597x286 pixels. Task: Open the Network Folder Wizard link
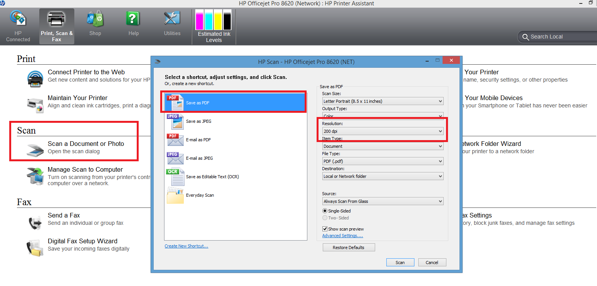coord(492,144)
